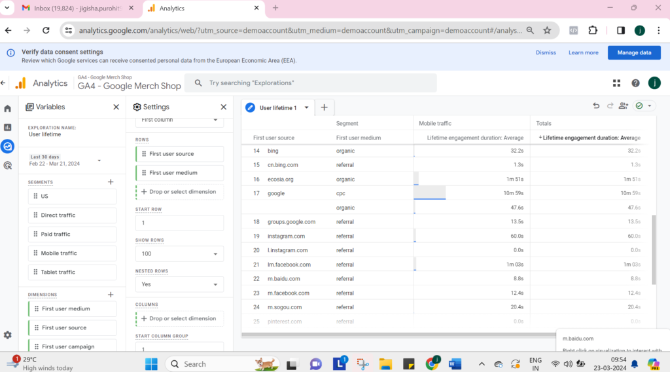Click the browser address bar

pyautogui.click(x=300, y=30)
